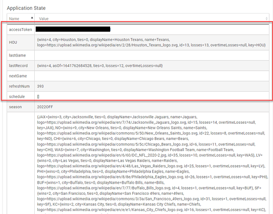
Task: Click the Application State heading
Action: (x=26, y=8)
